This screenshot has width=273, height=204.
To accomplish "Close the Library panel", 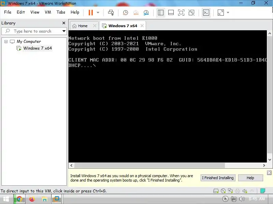I will [64, 23].
